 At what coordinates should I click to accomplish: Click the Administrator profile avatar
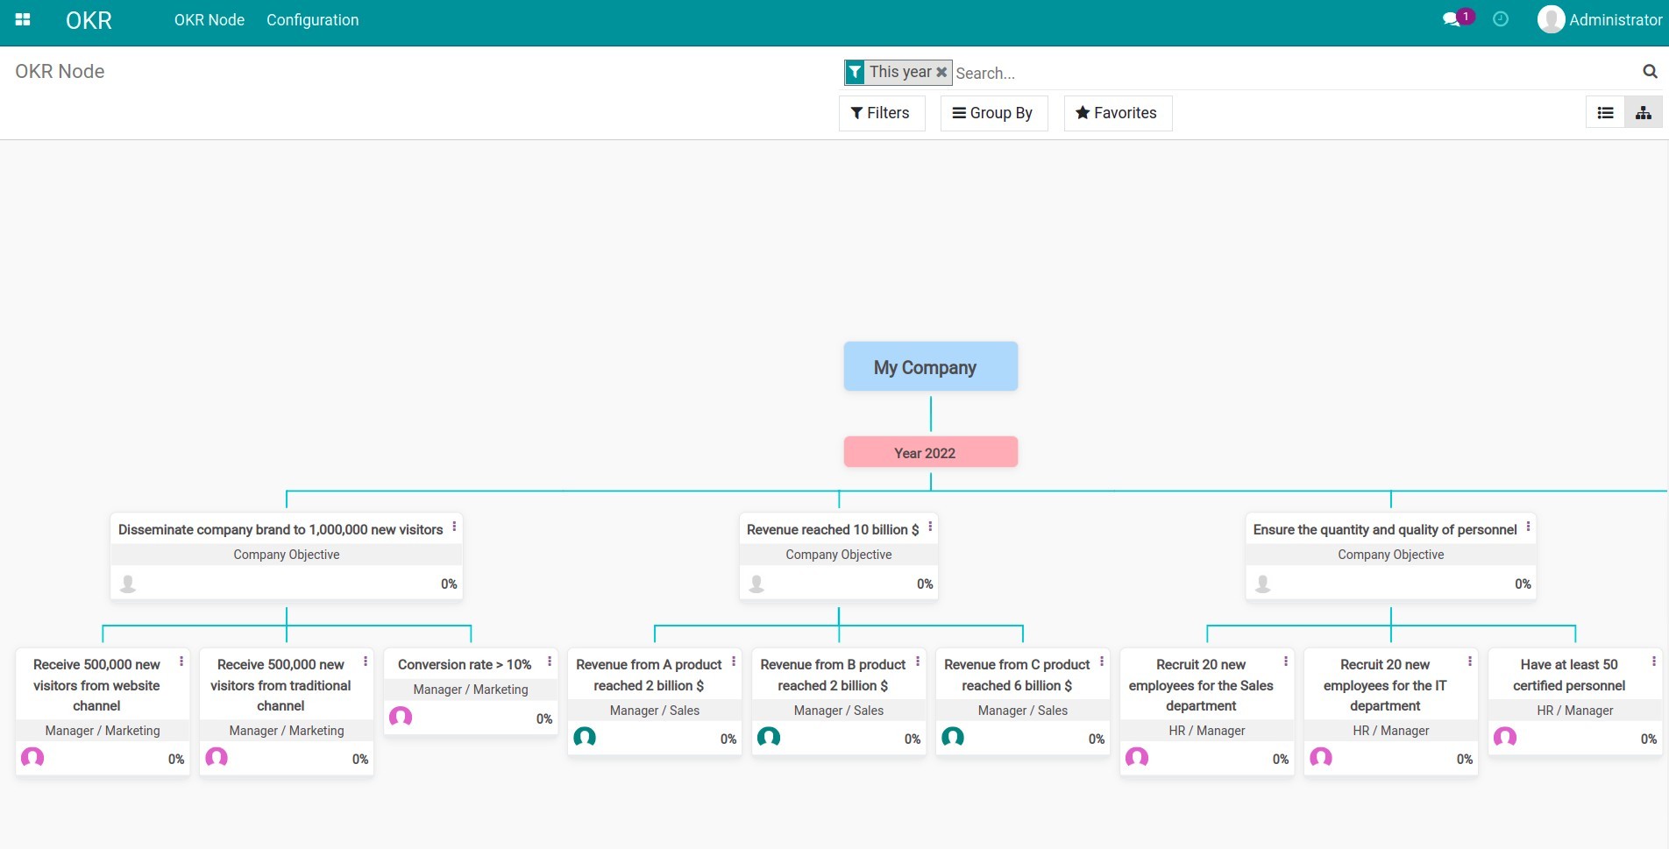point(1551,18)
